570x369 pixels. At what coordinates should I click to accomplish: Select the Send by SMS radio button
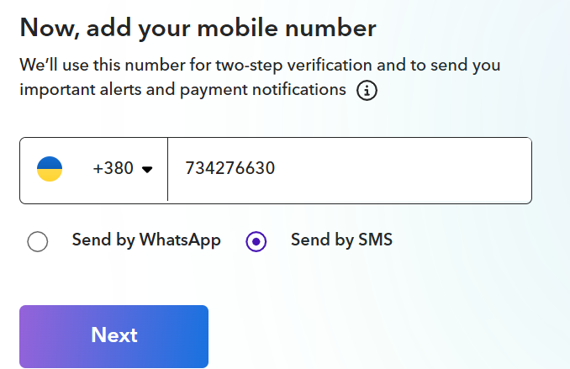pos(256,242)
